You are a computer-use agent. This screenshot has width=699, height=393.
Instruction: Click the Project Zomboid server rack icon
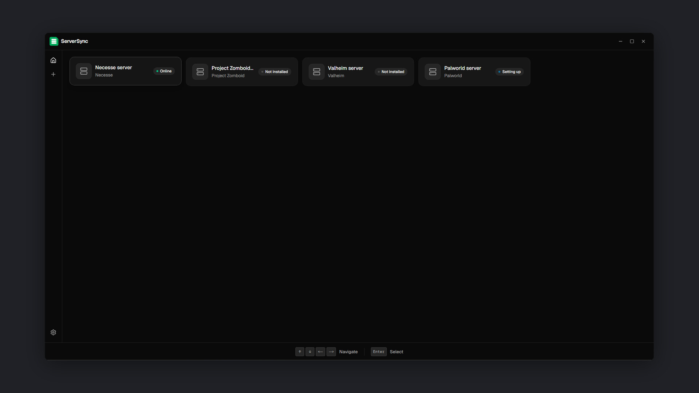200,72
